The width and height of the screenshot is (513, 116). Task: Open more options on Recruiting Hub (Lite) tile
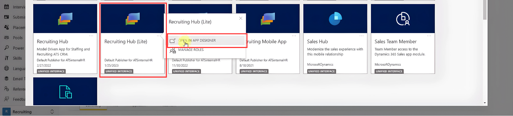pyautogui.click(x=158, y=36)
